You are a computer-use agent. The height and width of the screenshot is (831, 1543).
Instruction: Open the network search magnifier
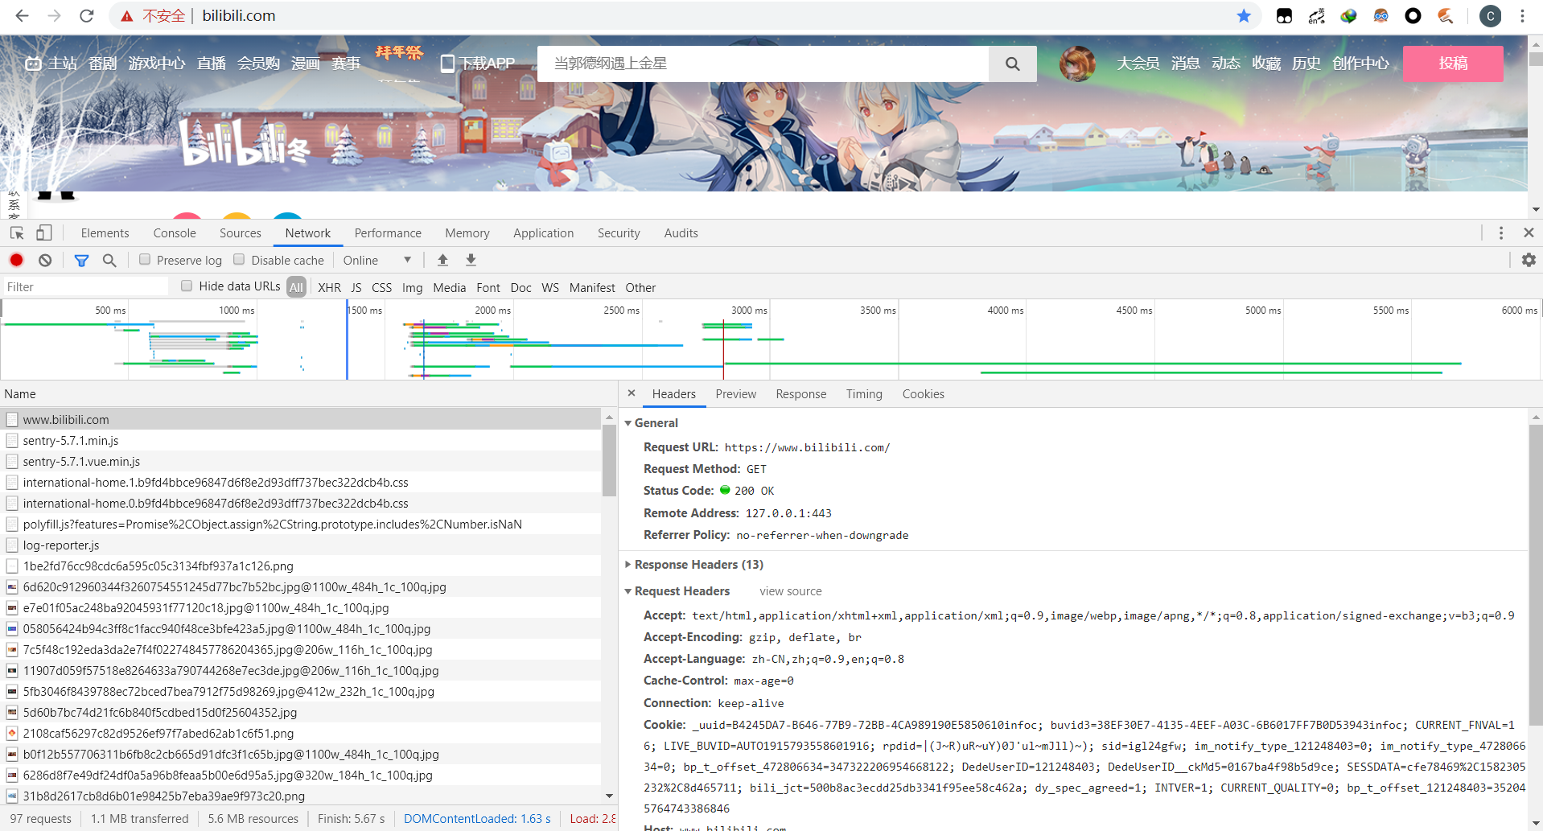pos(109,260)
